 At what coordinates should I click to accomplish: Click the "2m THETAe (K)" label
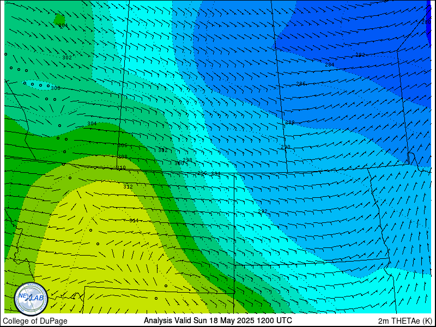point(405,321)
